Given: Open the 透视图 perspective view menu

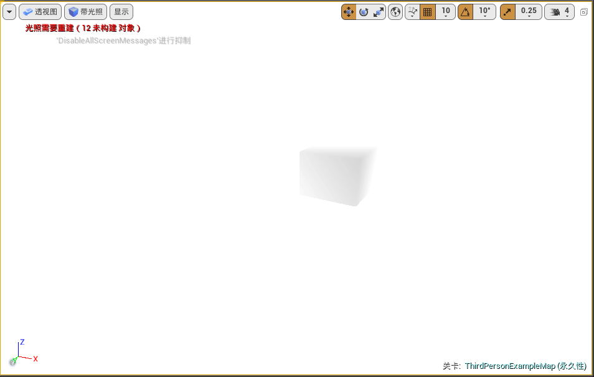Looking at the screenshot, I should (40, 12).
